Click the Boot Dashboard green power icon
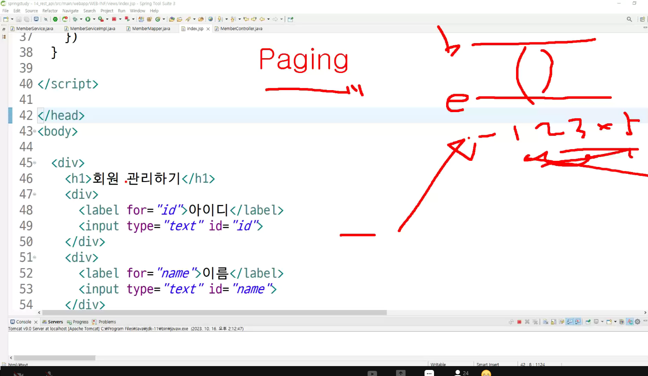The width and height of the screenshot is (648, 376). pos(55,19)
